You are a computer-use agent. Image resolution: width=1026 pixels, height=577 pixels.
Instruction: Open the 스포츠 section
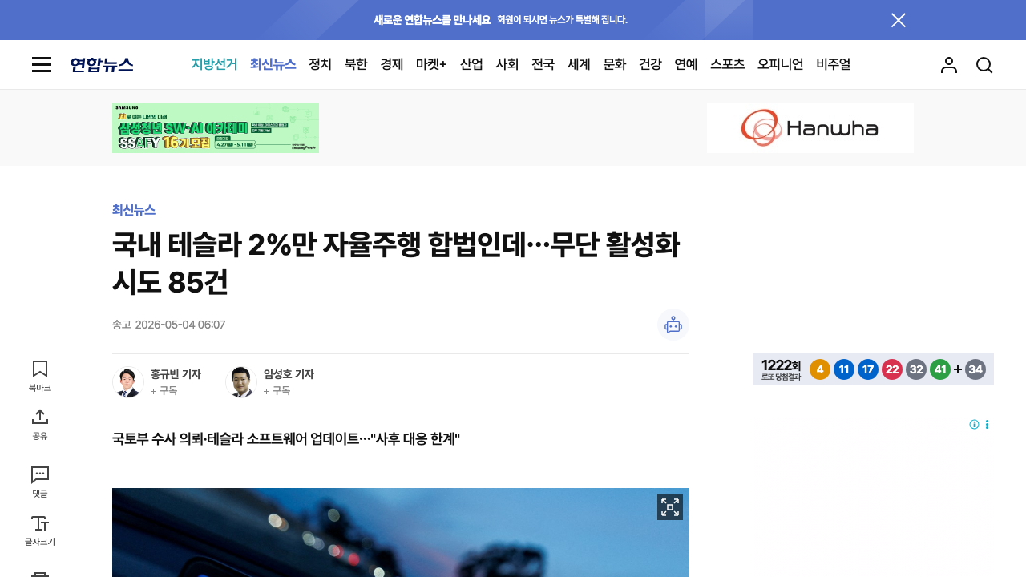728,64
